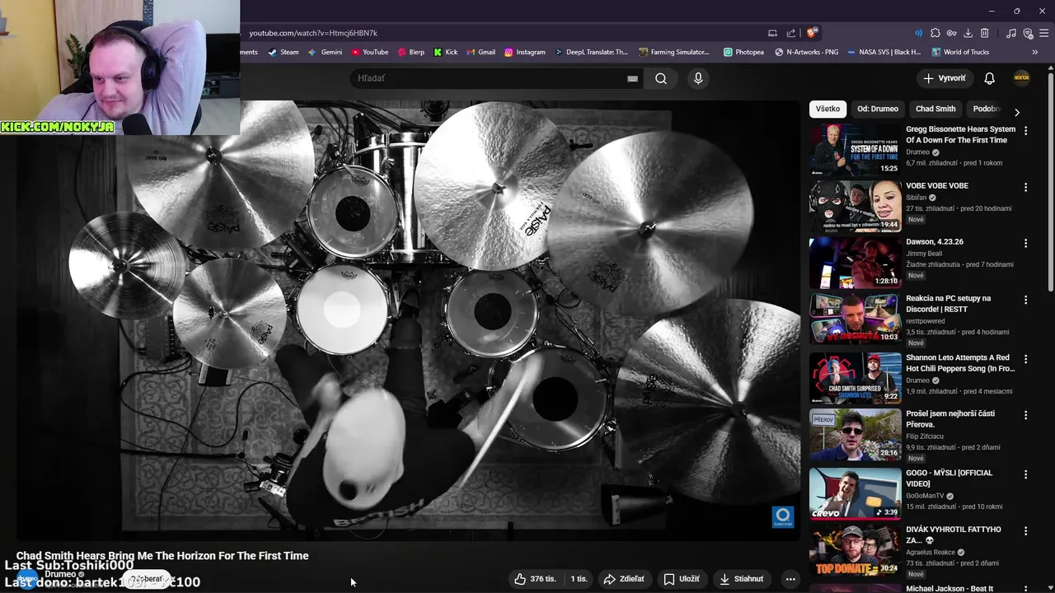This screenshot has width=1055, height=593.
Task: Click the Michael Jackson - Beat It title
Action: tap(949, 588)
